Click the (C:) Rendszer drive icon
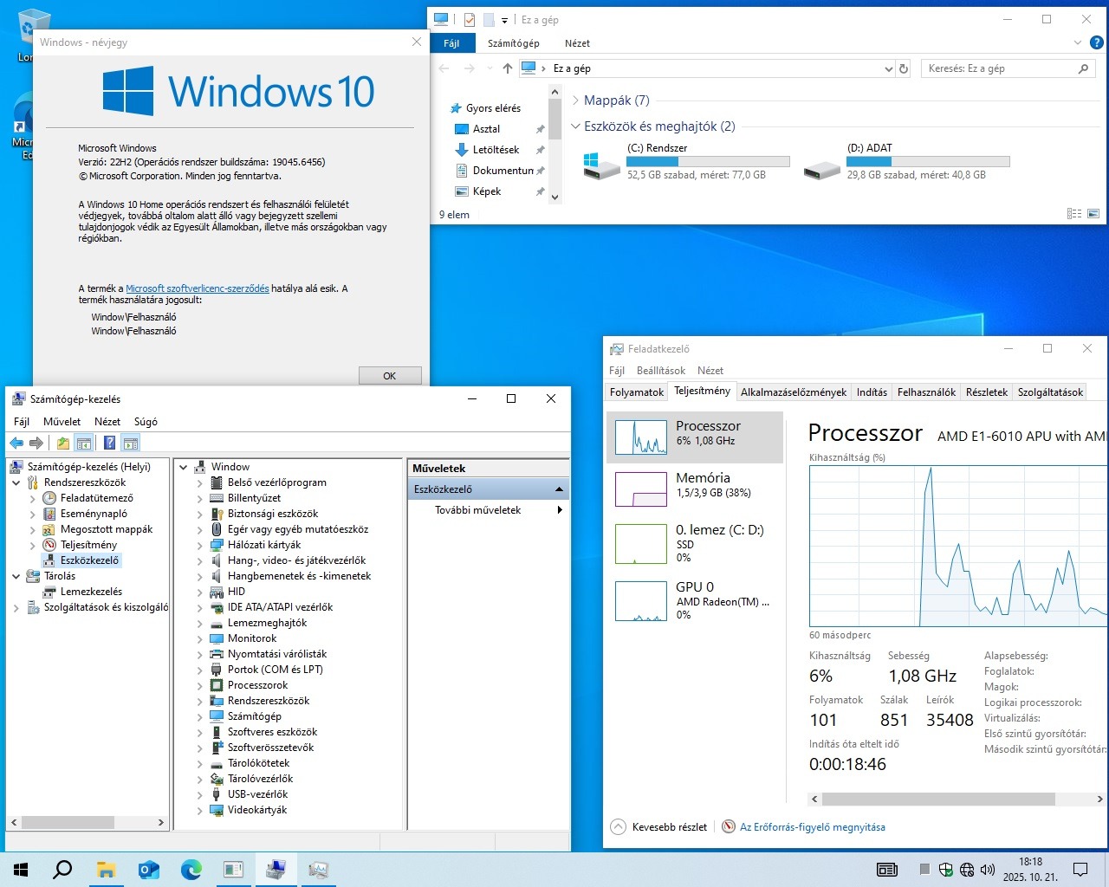Image resolution: width=1109 pixels, height=887 pixels. (601, 165)
